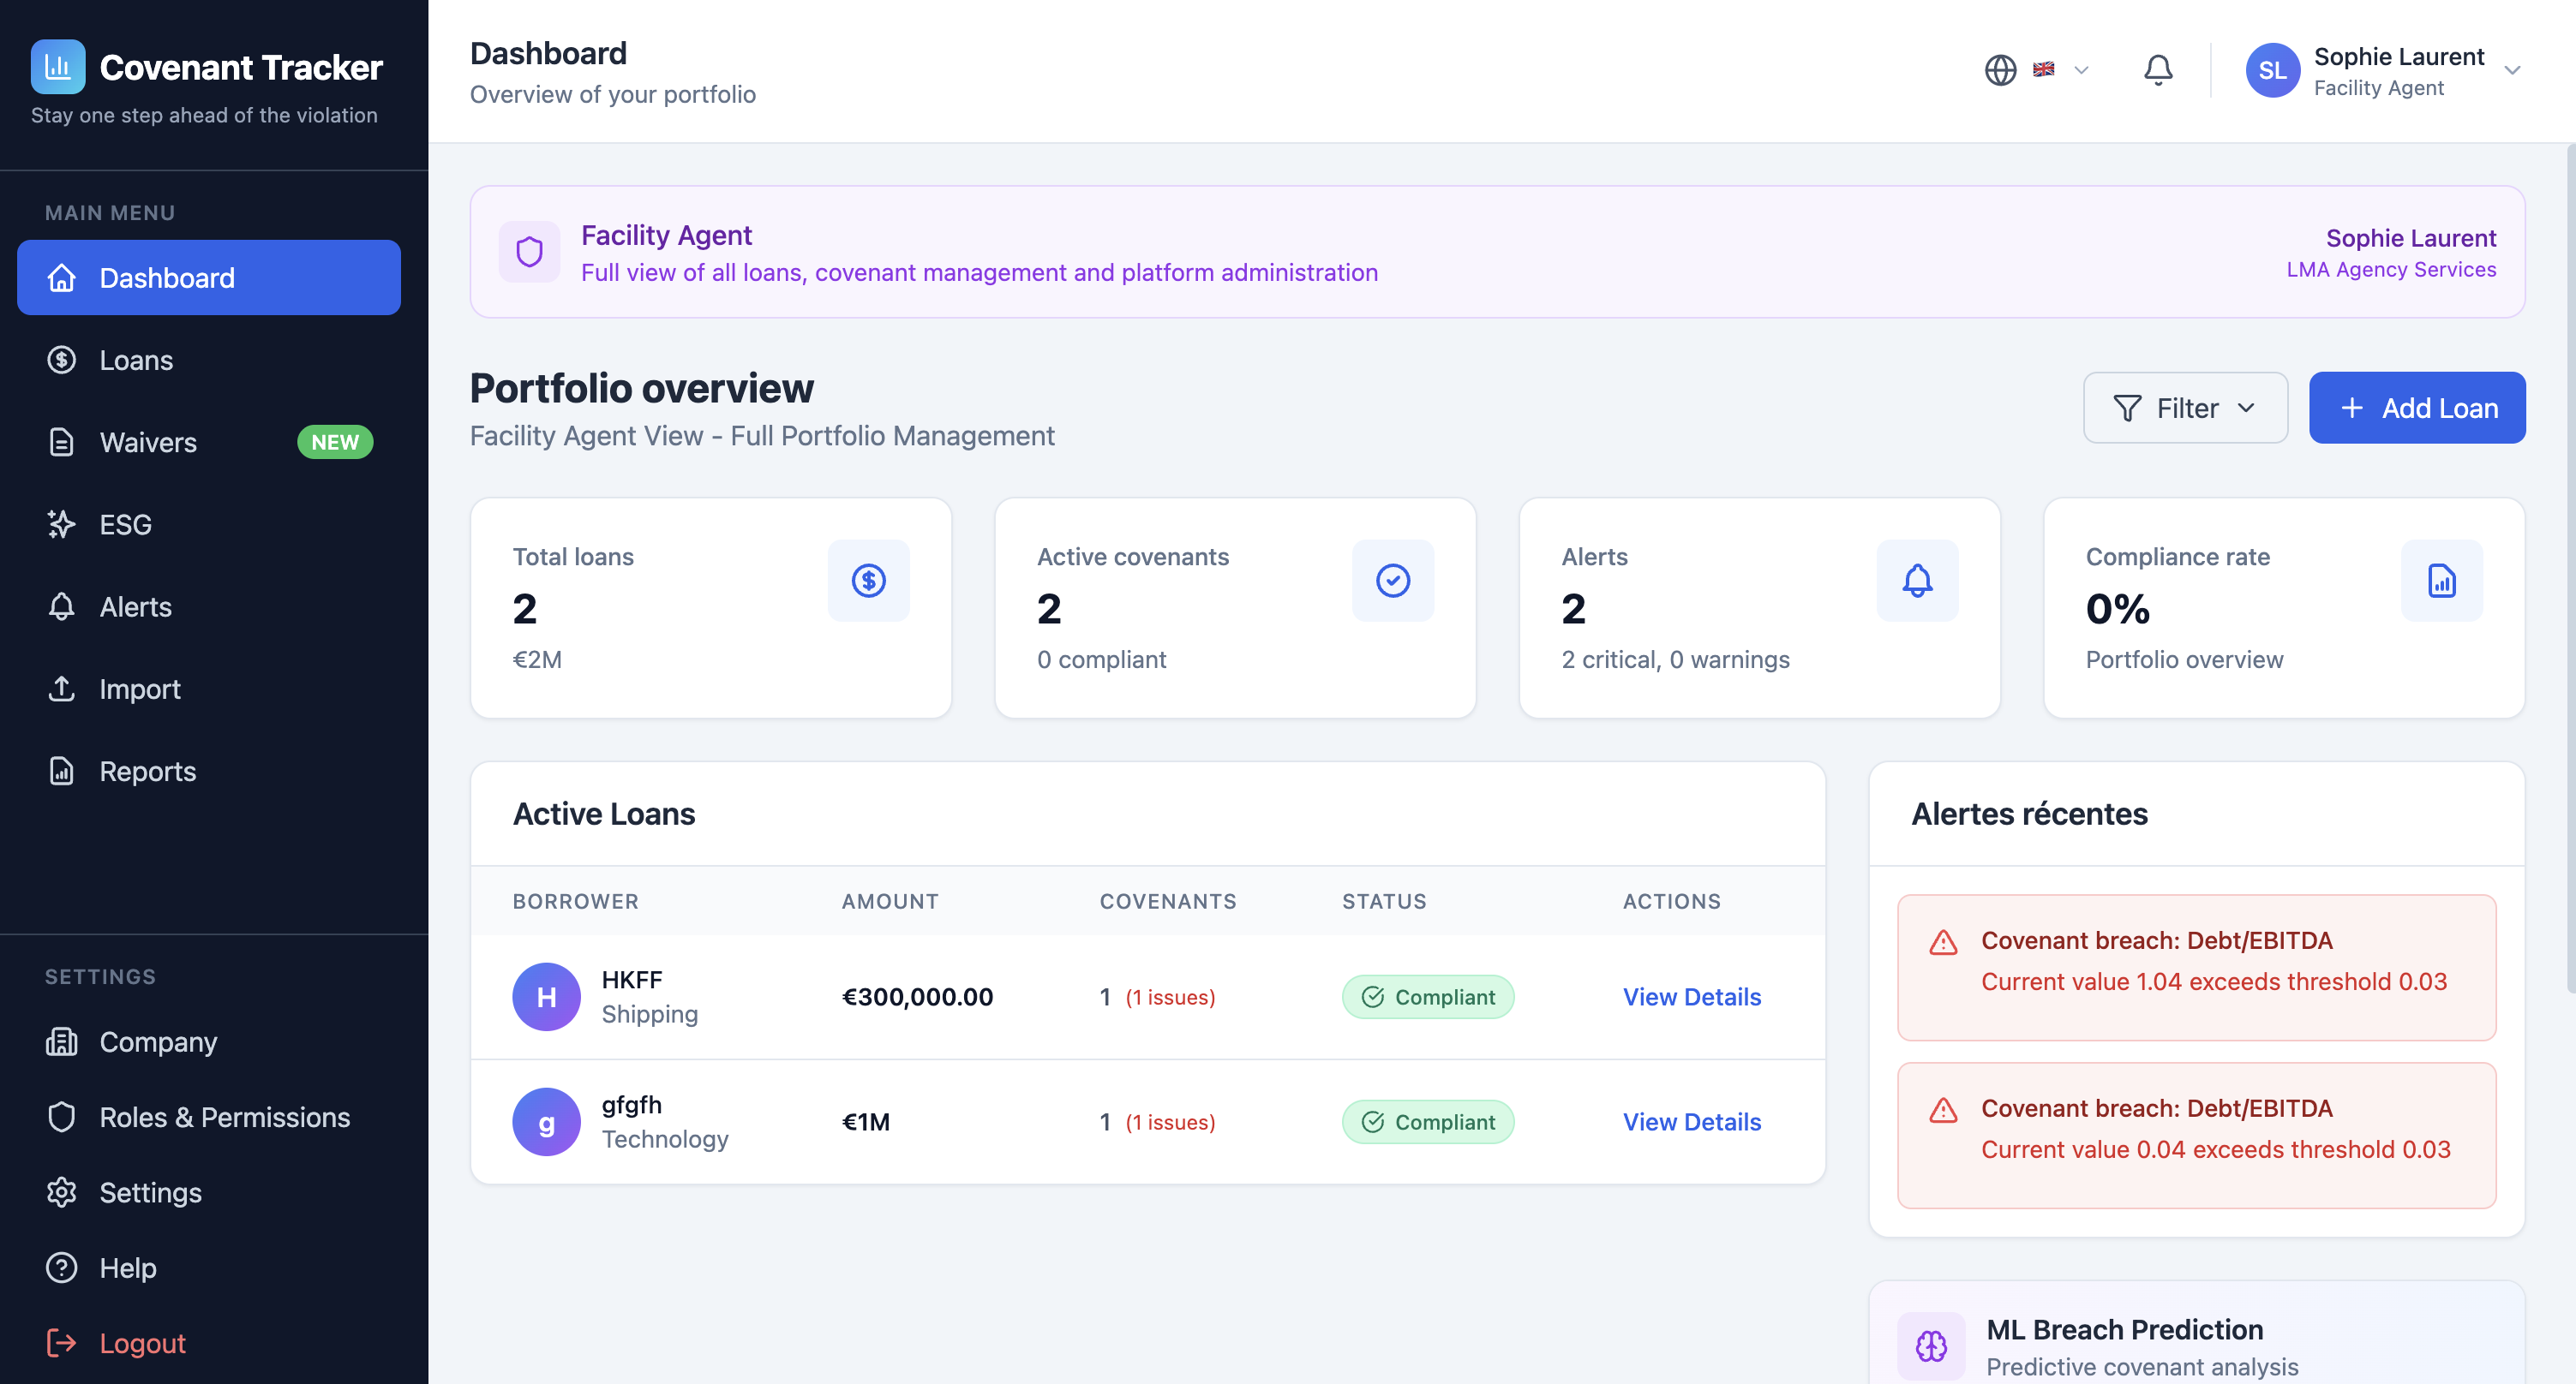This screenshot has height=1384, width=2576.
Task: Open the Filter dropdown
Action: pyautogui.click(x=2184, y=408)
